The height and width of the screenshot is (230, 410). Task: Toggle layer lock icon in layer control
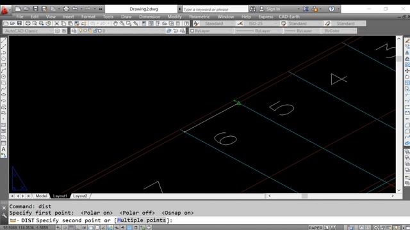(x=95, y=31)
